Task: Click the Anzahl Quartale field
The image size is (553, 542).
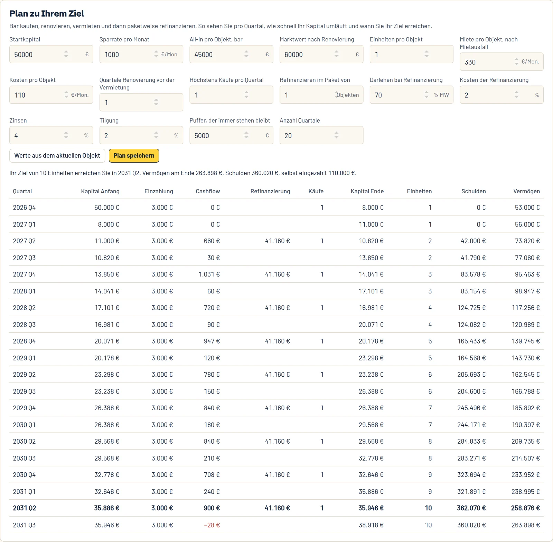Action: click(x=321, y=135)
